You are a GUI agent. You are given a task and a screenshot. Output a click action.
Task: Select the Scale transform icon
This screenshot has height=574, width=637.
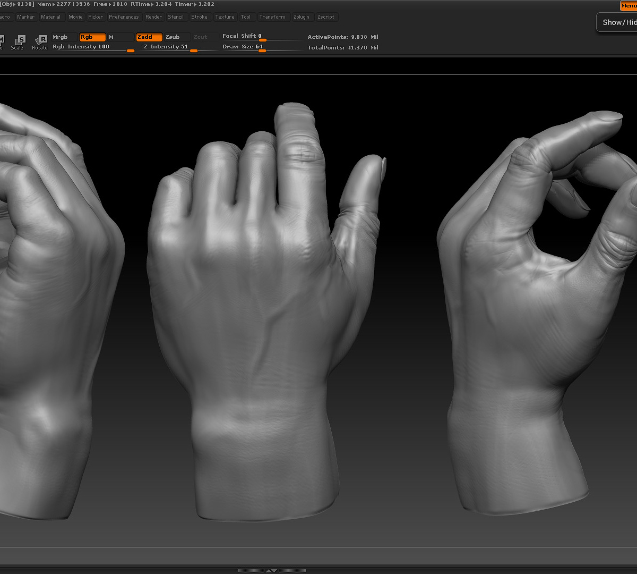coord(18,43)
